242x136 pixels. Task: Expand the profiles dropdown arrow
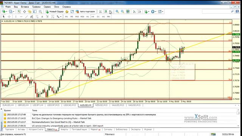click(14, 12)
